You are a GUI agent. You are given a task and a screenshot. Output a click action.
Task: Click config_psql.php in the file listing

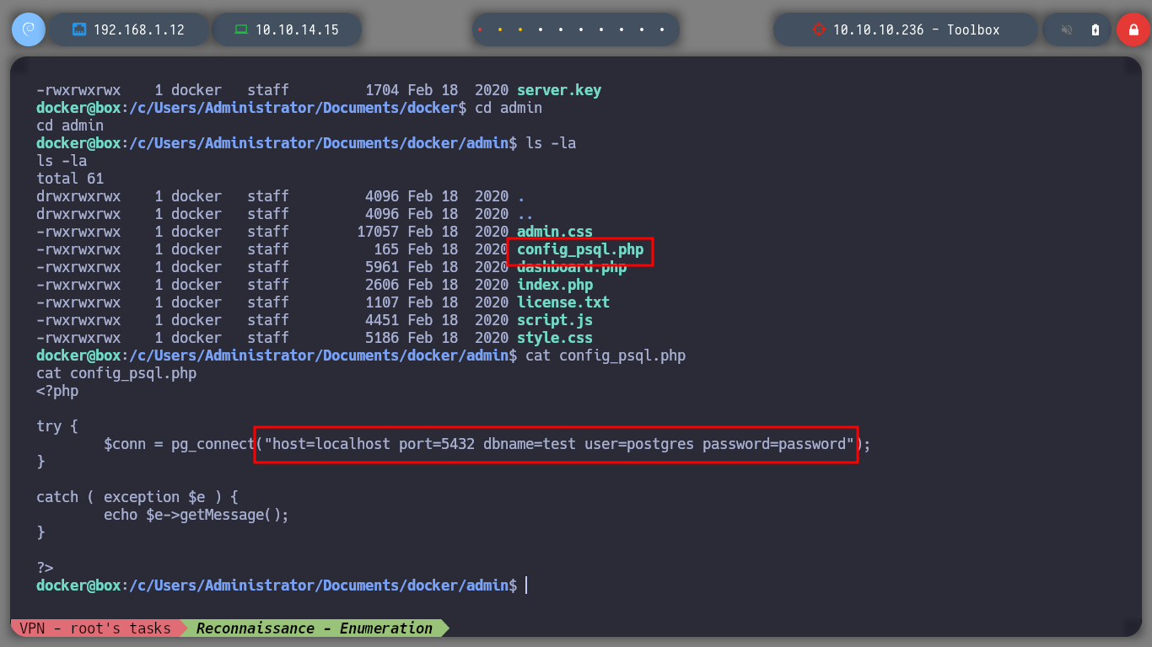pos(580,249)
